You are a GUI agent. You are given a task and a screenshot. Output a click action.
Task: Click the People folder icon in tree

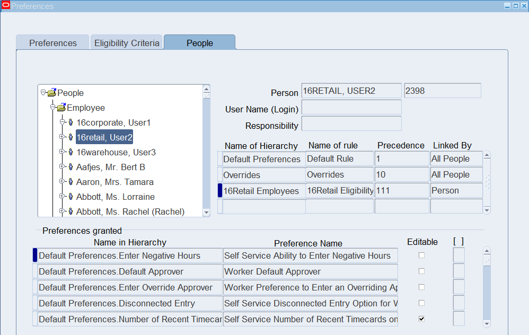click(x=51, y=93)
